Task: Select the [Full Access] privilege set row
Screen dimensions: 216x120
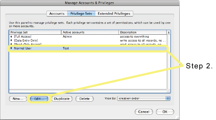Action: pyautogui.click(x=88, y=37)
